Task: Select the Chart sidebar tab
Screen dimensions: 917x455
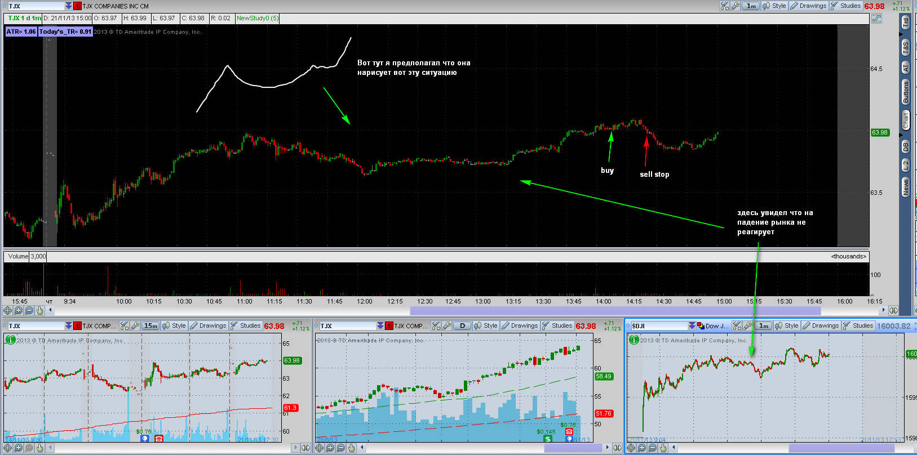Action: tap(906, 119)
